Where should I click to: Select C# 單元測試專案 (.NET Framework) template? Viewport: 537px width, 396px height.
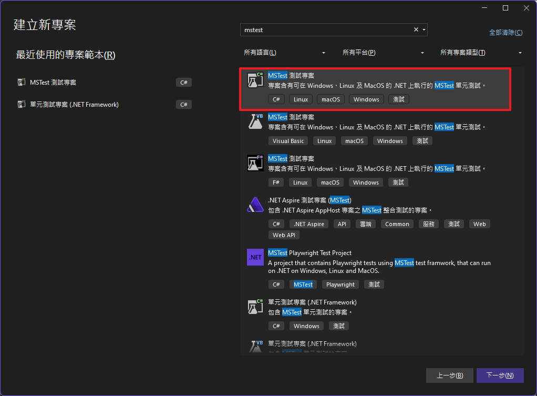(x=312, y=302)
